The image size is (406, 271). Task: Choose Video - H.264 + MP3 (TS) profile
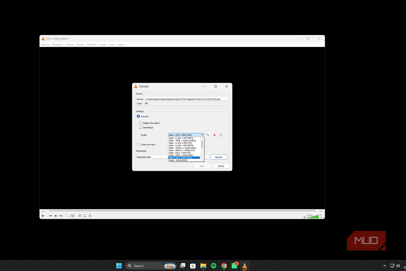click(184, 143)
